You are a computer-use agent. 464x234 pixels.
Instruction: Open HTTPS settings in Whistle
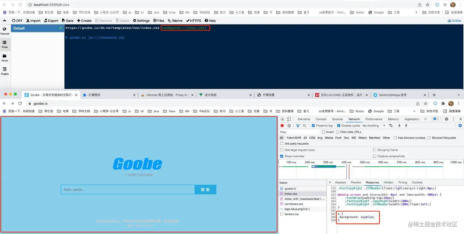pos(194,21)
